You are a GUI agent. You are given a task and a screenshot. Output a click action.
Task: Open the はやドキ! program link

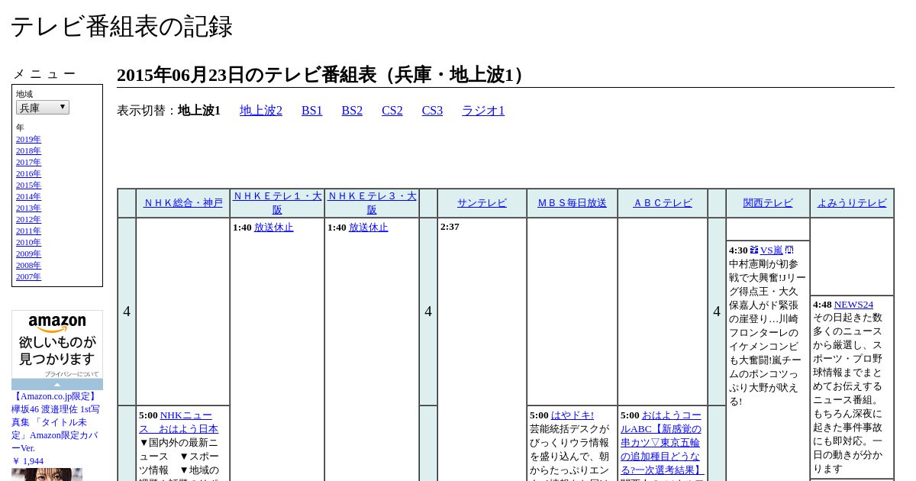click(x=572, y=415)
